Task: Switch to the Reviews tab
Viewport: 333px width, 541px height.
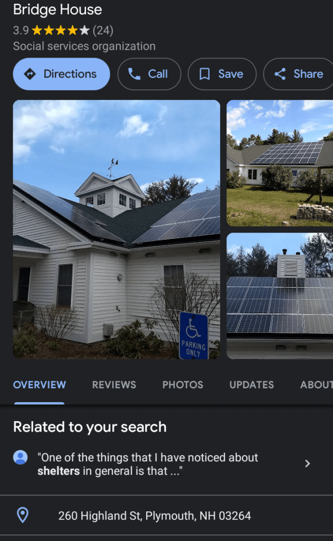Action: [x=114, y=385]
